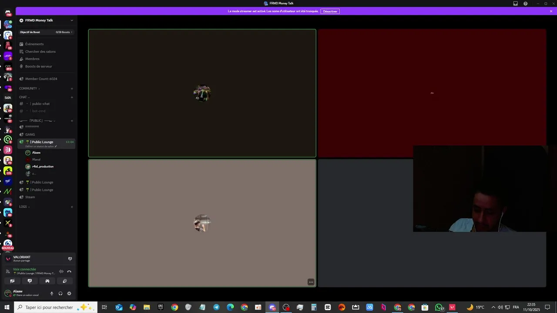
Task: Click the Alaaw user avatar in the user panel
Action: [x=8, y=293]
